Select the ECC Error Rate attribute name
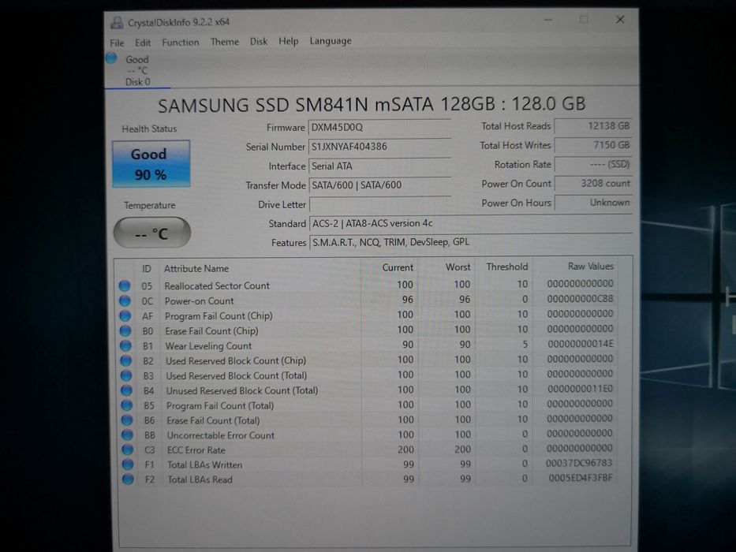Viewport: 736px width, 552px height. click(196, 450)
